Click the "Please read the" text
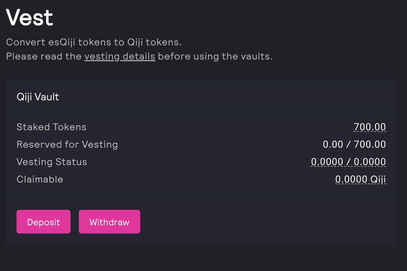This screenshot has height=271, width=407. pos(44,57)
